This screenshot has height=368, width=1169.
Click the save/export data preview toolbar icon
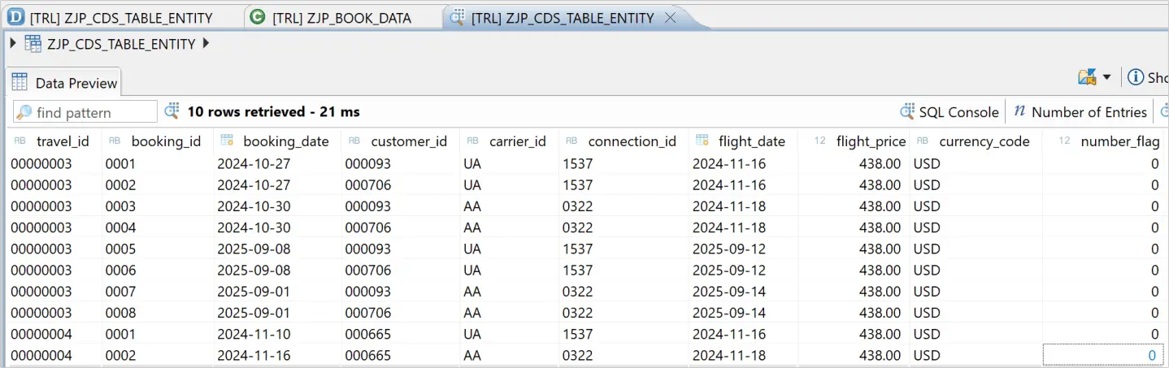tap(1087, 77)
